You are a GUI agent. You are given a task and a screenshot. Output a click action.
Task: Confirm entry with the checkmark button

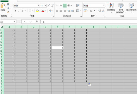[x=31, y=22]
